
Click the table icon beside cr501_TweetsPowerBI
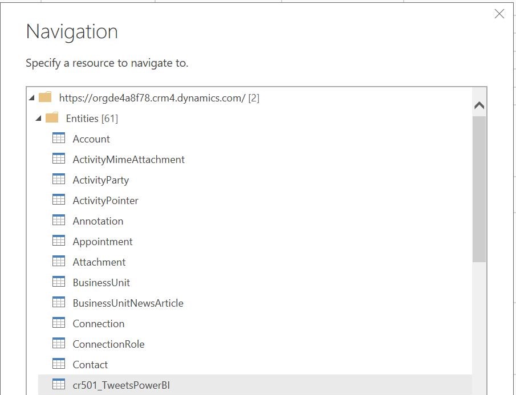pos(59,384)
